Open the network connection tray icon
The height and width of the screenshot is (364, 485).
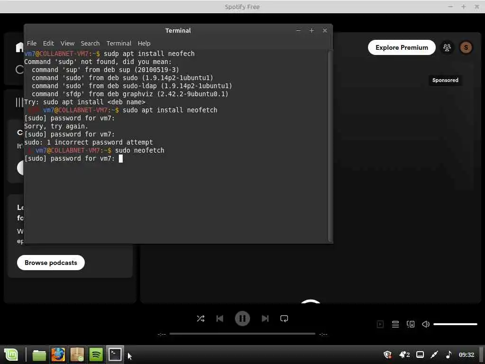point(435,355)
